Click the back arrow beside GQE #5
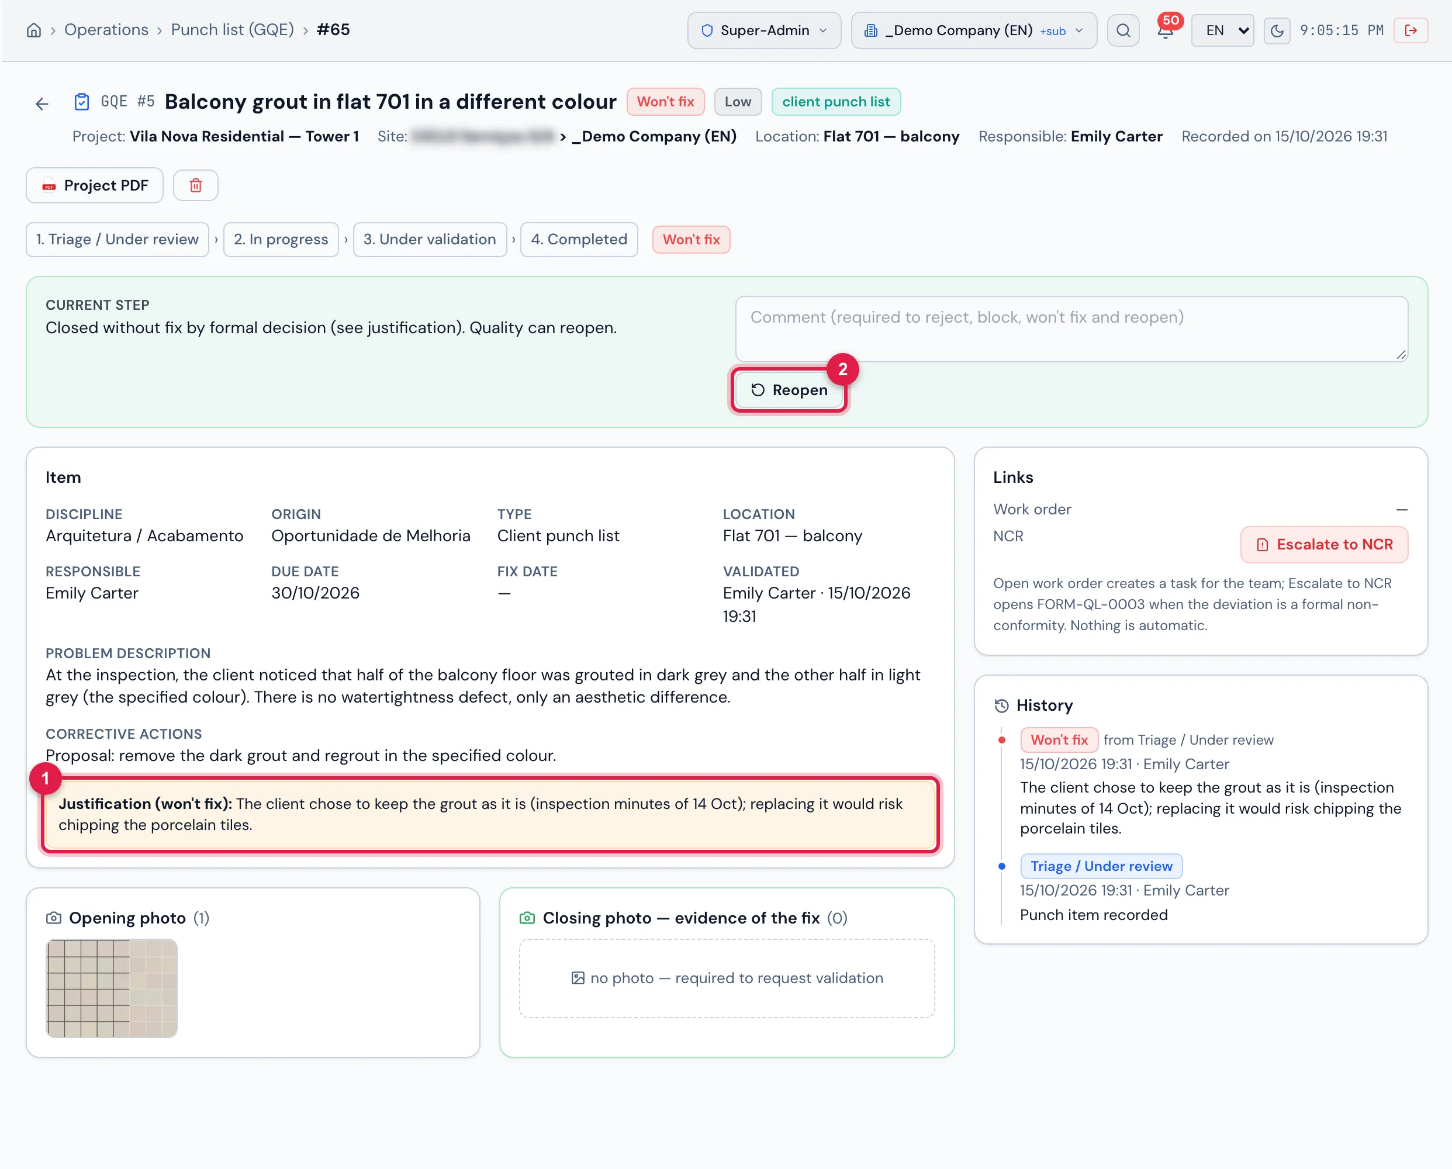Screen dimensions: 1452x1169 42,103
